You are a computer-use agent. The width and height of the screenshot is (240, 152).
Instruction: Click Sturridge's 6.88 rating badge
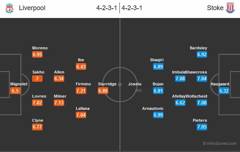click(103, 91)
